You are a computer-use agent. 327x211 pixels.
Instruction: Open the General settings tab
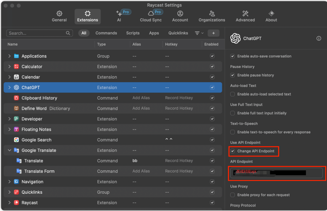coord(59,16)
